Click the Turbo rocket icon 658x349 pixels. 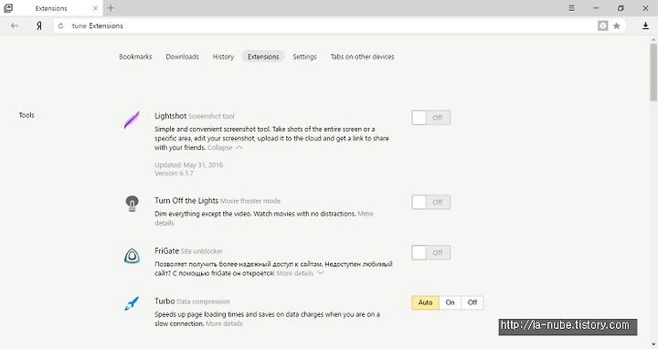click(132, 303)
